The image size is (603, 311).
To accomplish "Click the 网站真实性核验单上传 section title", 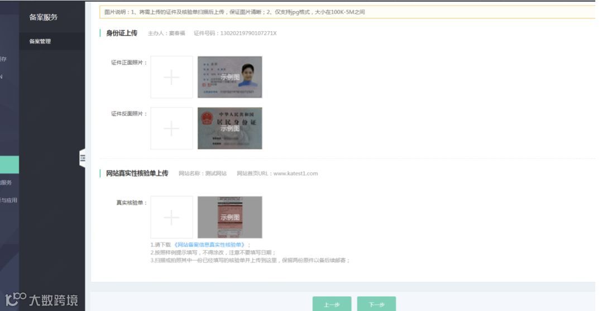I will click(x=137, y=174).
